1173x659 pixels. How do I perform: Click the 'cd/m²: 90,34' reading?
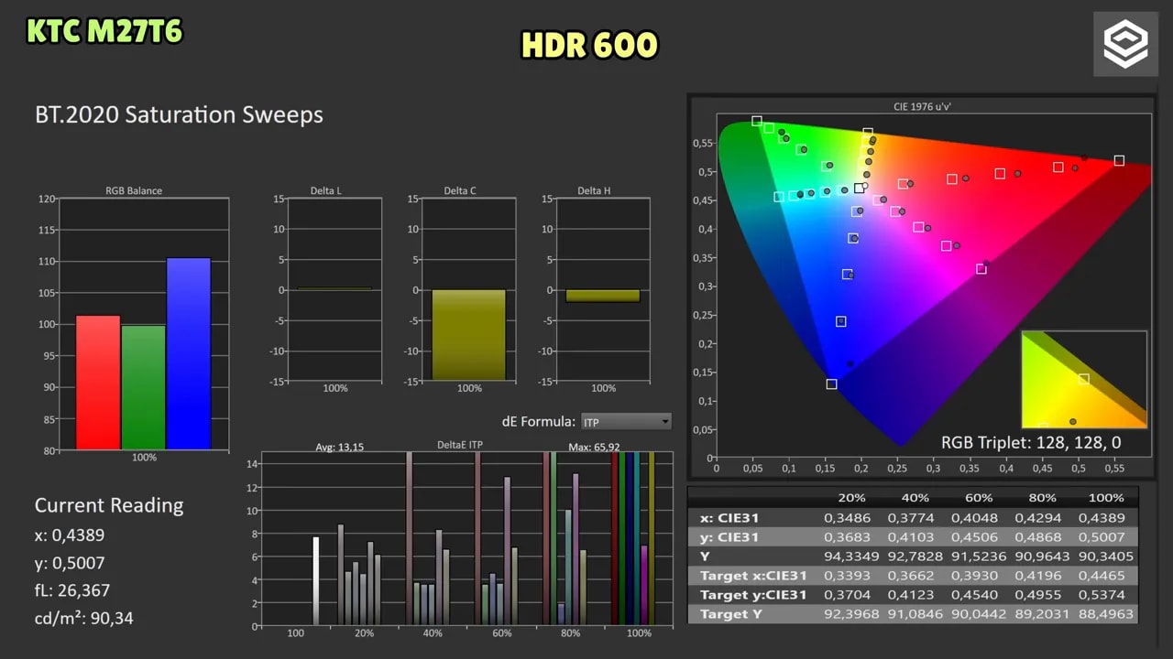click(x=84, y=618)
